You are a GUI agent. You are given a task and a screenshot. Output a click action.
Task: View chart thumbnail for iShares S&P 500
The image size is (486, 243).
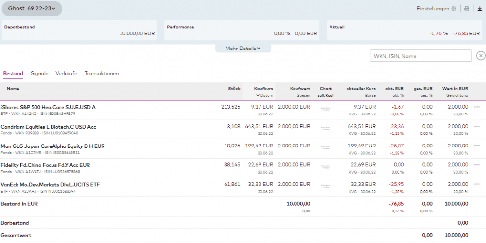click(326, 109)
